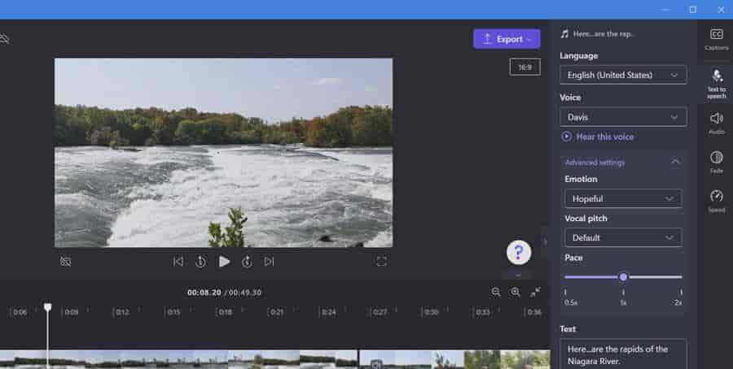This screenshot has width=733, height=369.
Task: Click the Play button under preview
Action: pos(224,262)
